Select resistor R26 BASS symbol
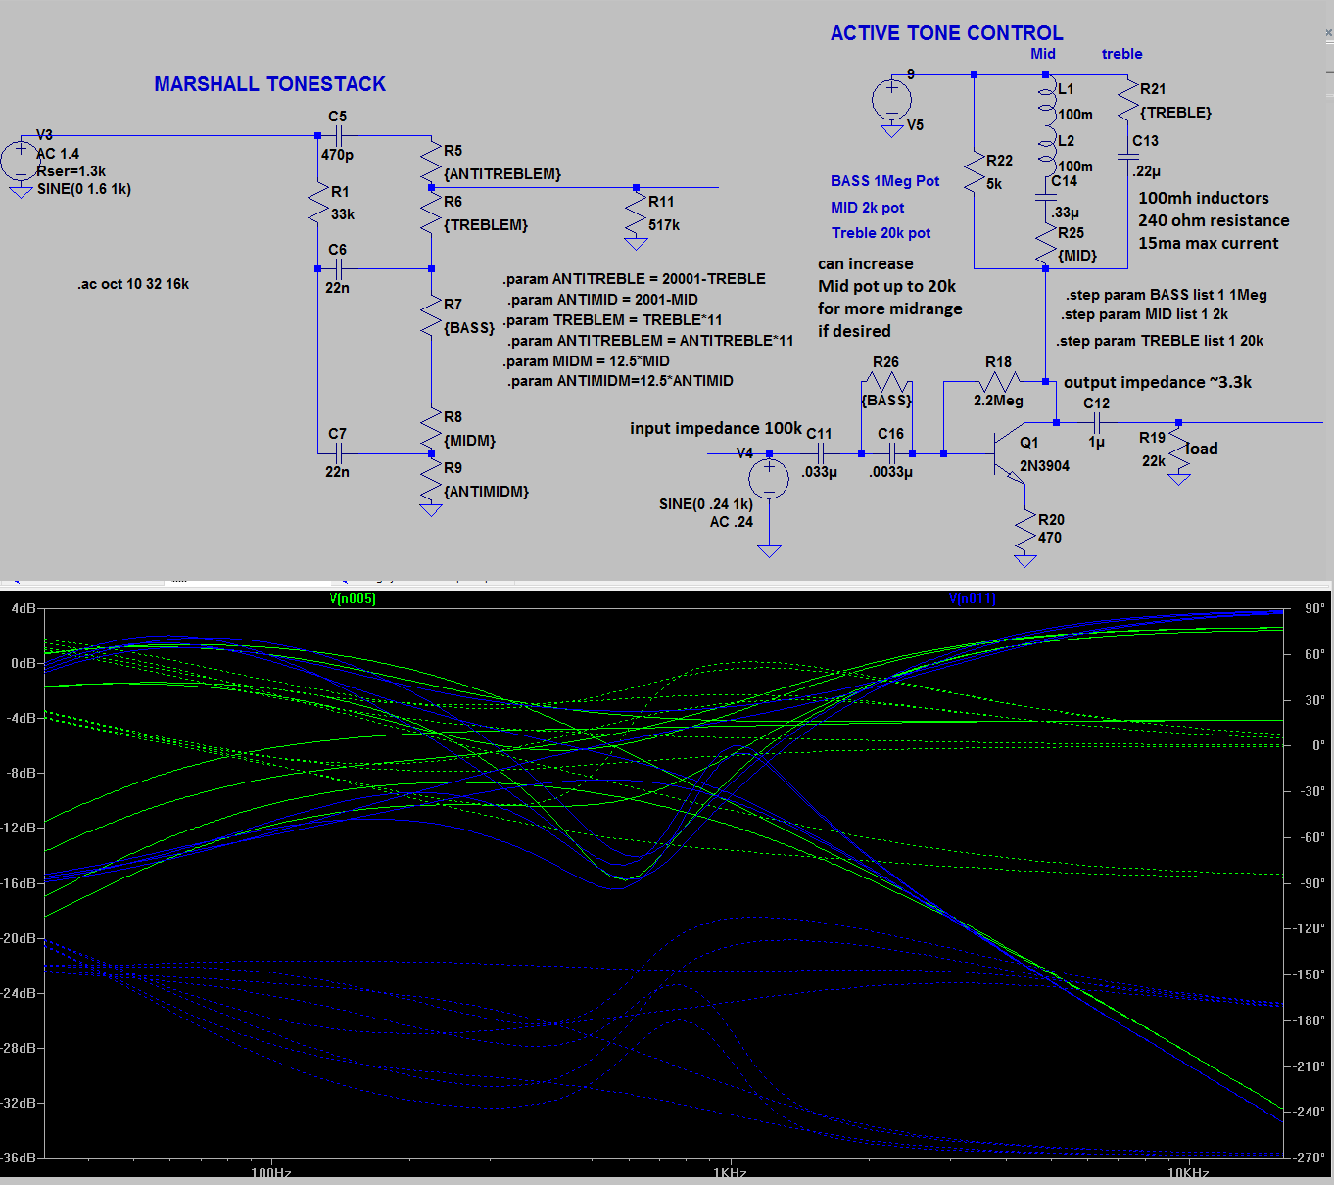 click(886, 381)
